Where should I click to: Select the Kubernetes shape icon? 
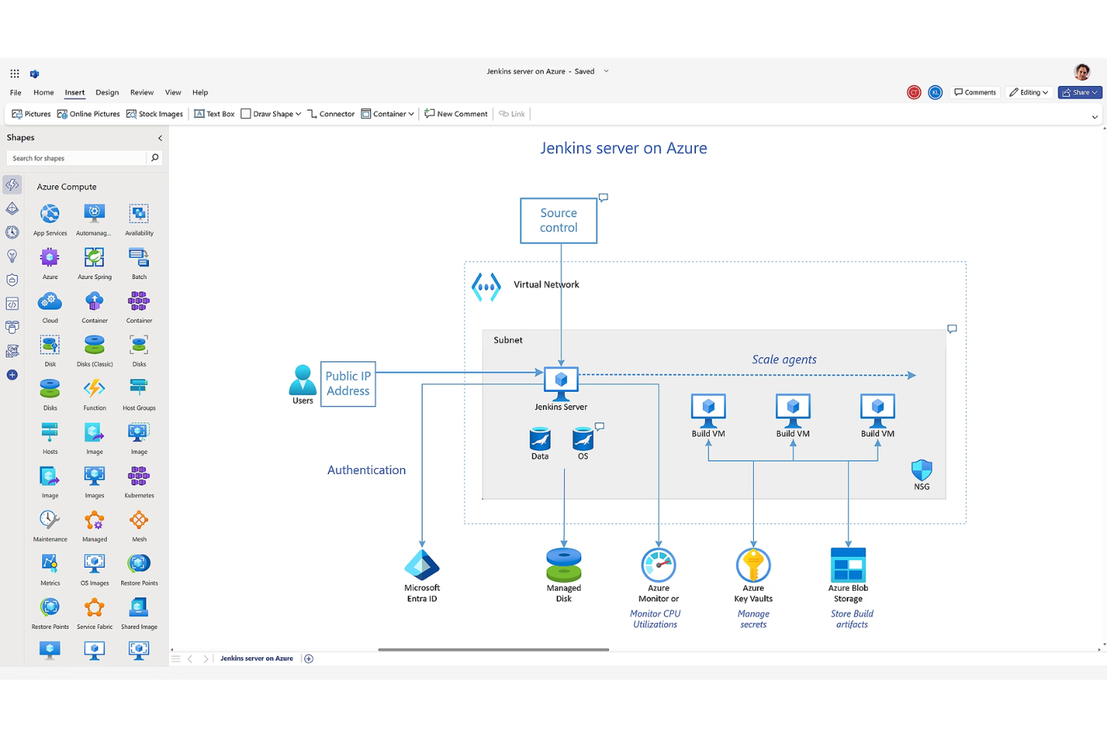139,476
